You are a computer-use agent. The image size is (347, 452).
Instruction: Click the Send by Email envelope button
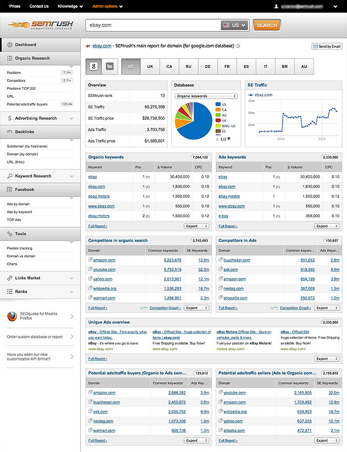tap(327, 46)
